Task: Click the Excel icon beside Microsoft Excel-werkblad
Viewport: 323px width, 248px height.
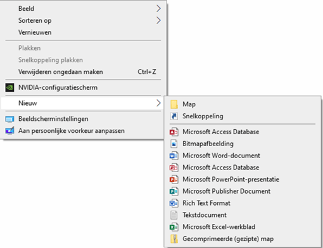Action: click(x=174, y=227)
